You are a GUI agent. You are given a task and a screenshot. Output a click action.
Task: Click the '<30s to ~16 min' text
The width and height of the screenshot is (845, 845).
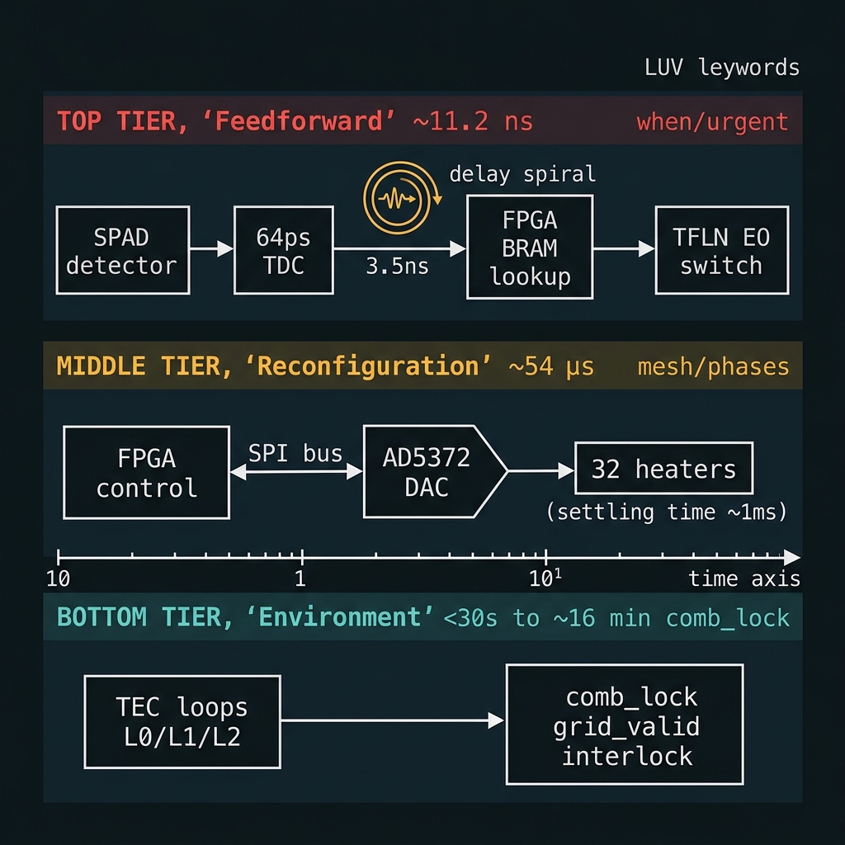(549, 617)
